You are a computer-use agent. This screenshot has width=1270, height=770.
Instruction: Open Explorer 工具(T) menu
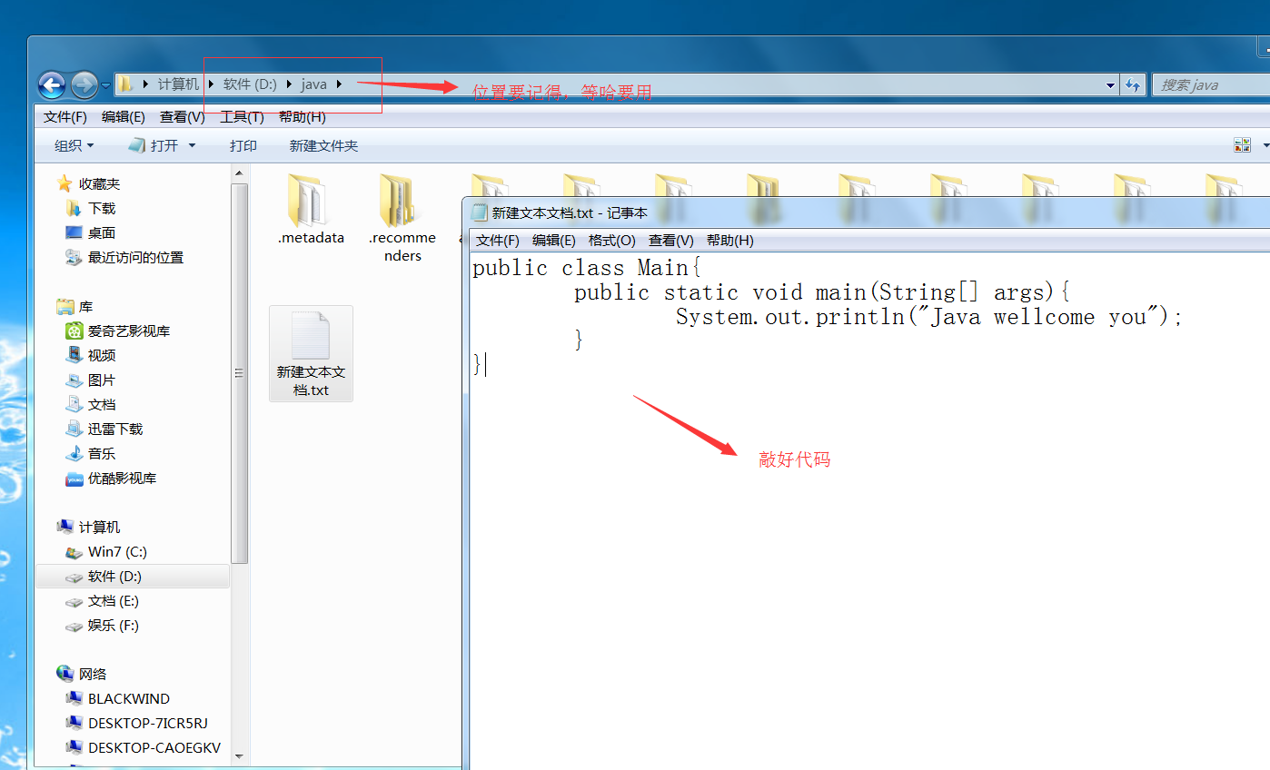coord(242,117)
